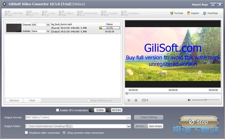Check Shutdown after conversion
This screenshot has height=139, width=225.
26,132
